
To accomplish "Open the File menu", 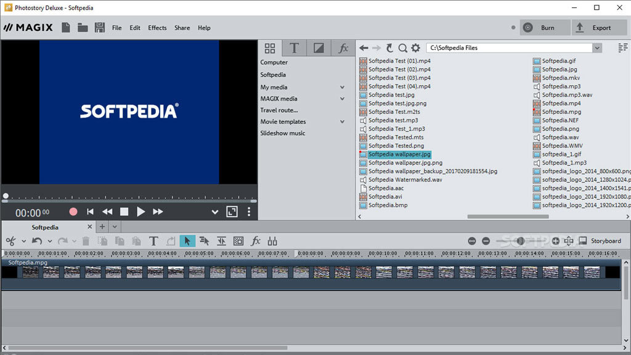I will tap(116, 28).
